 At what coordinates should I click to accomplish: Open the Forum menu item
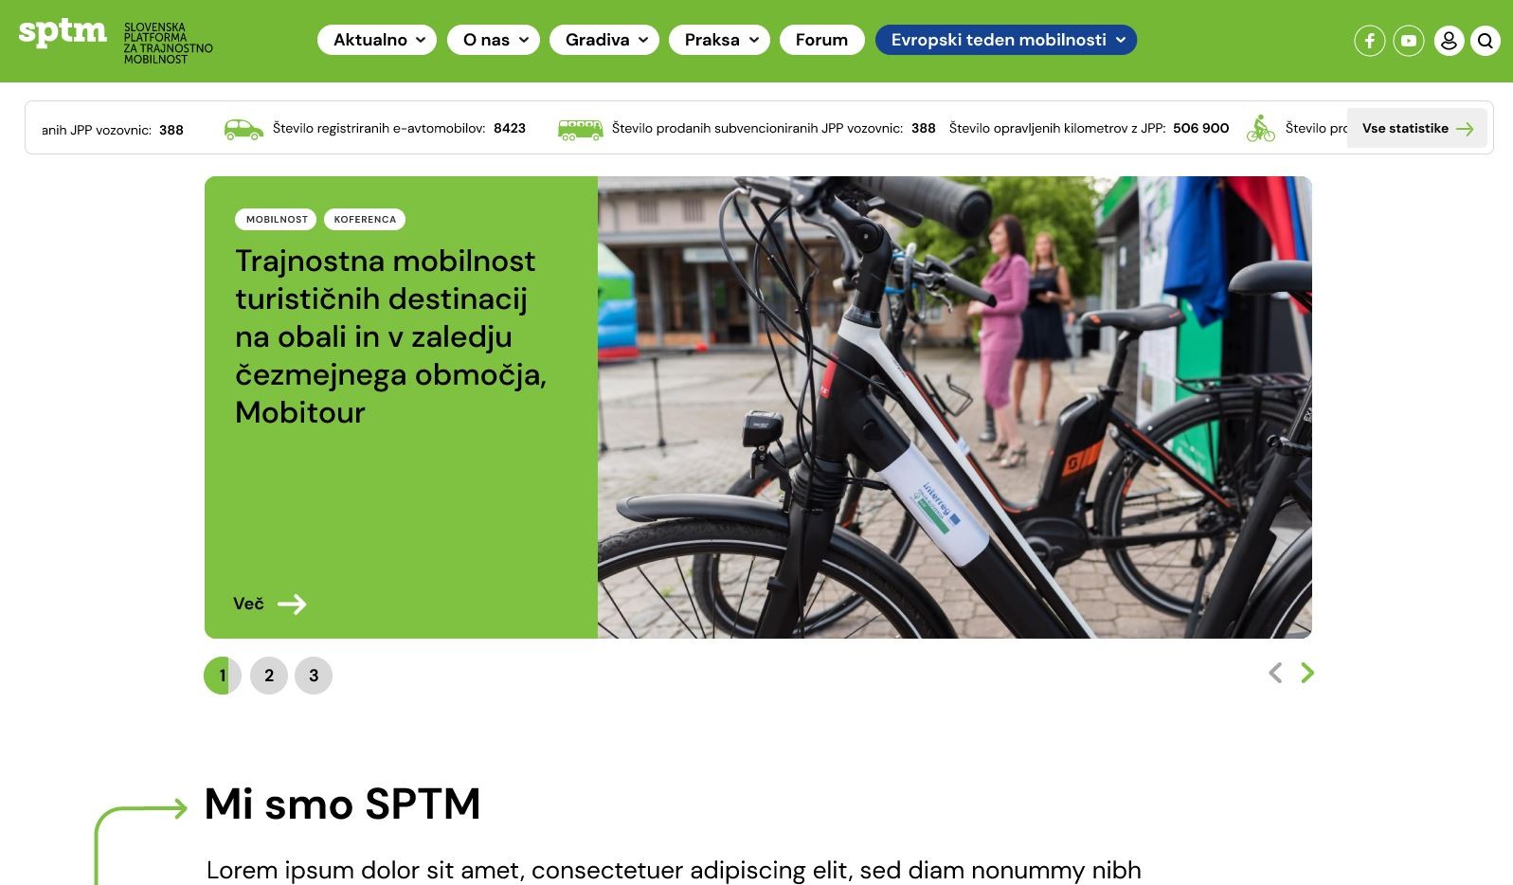pyautogui.click(x=821, y=40)
